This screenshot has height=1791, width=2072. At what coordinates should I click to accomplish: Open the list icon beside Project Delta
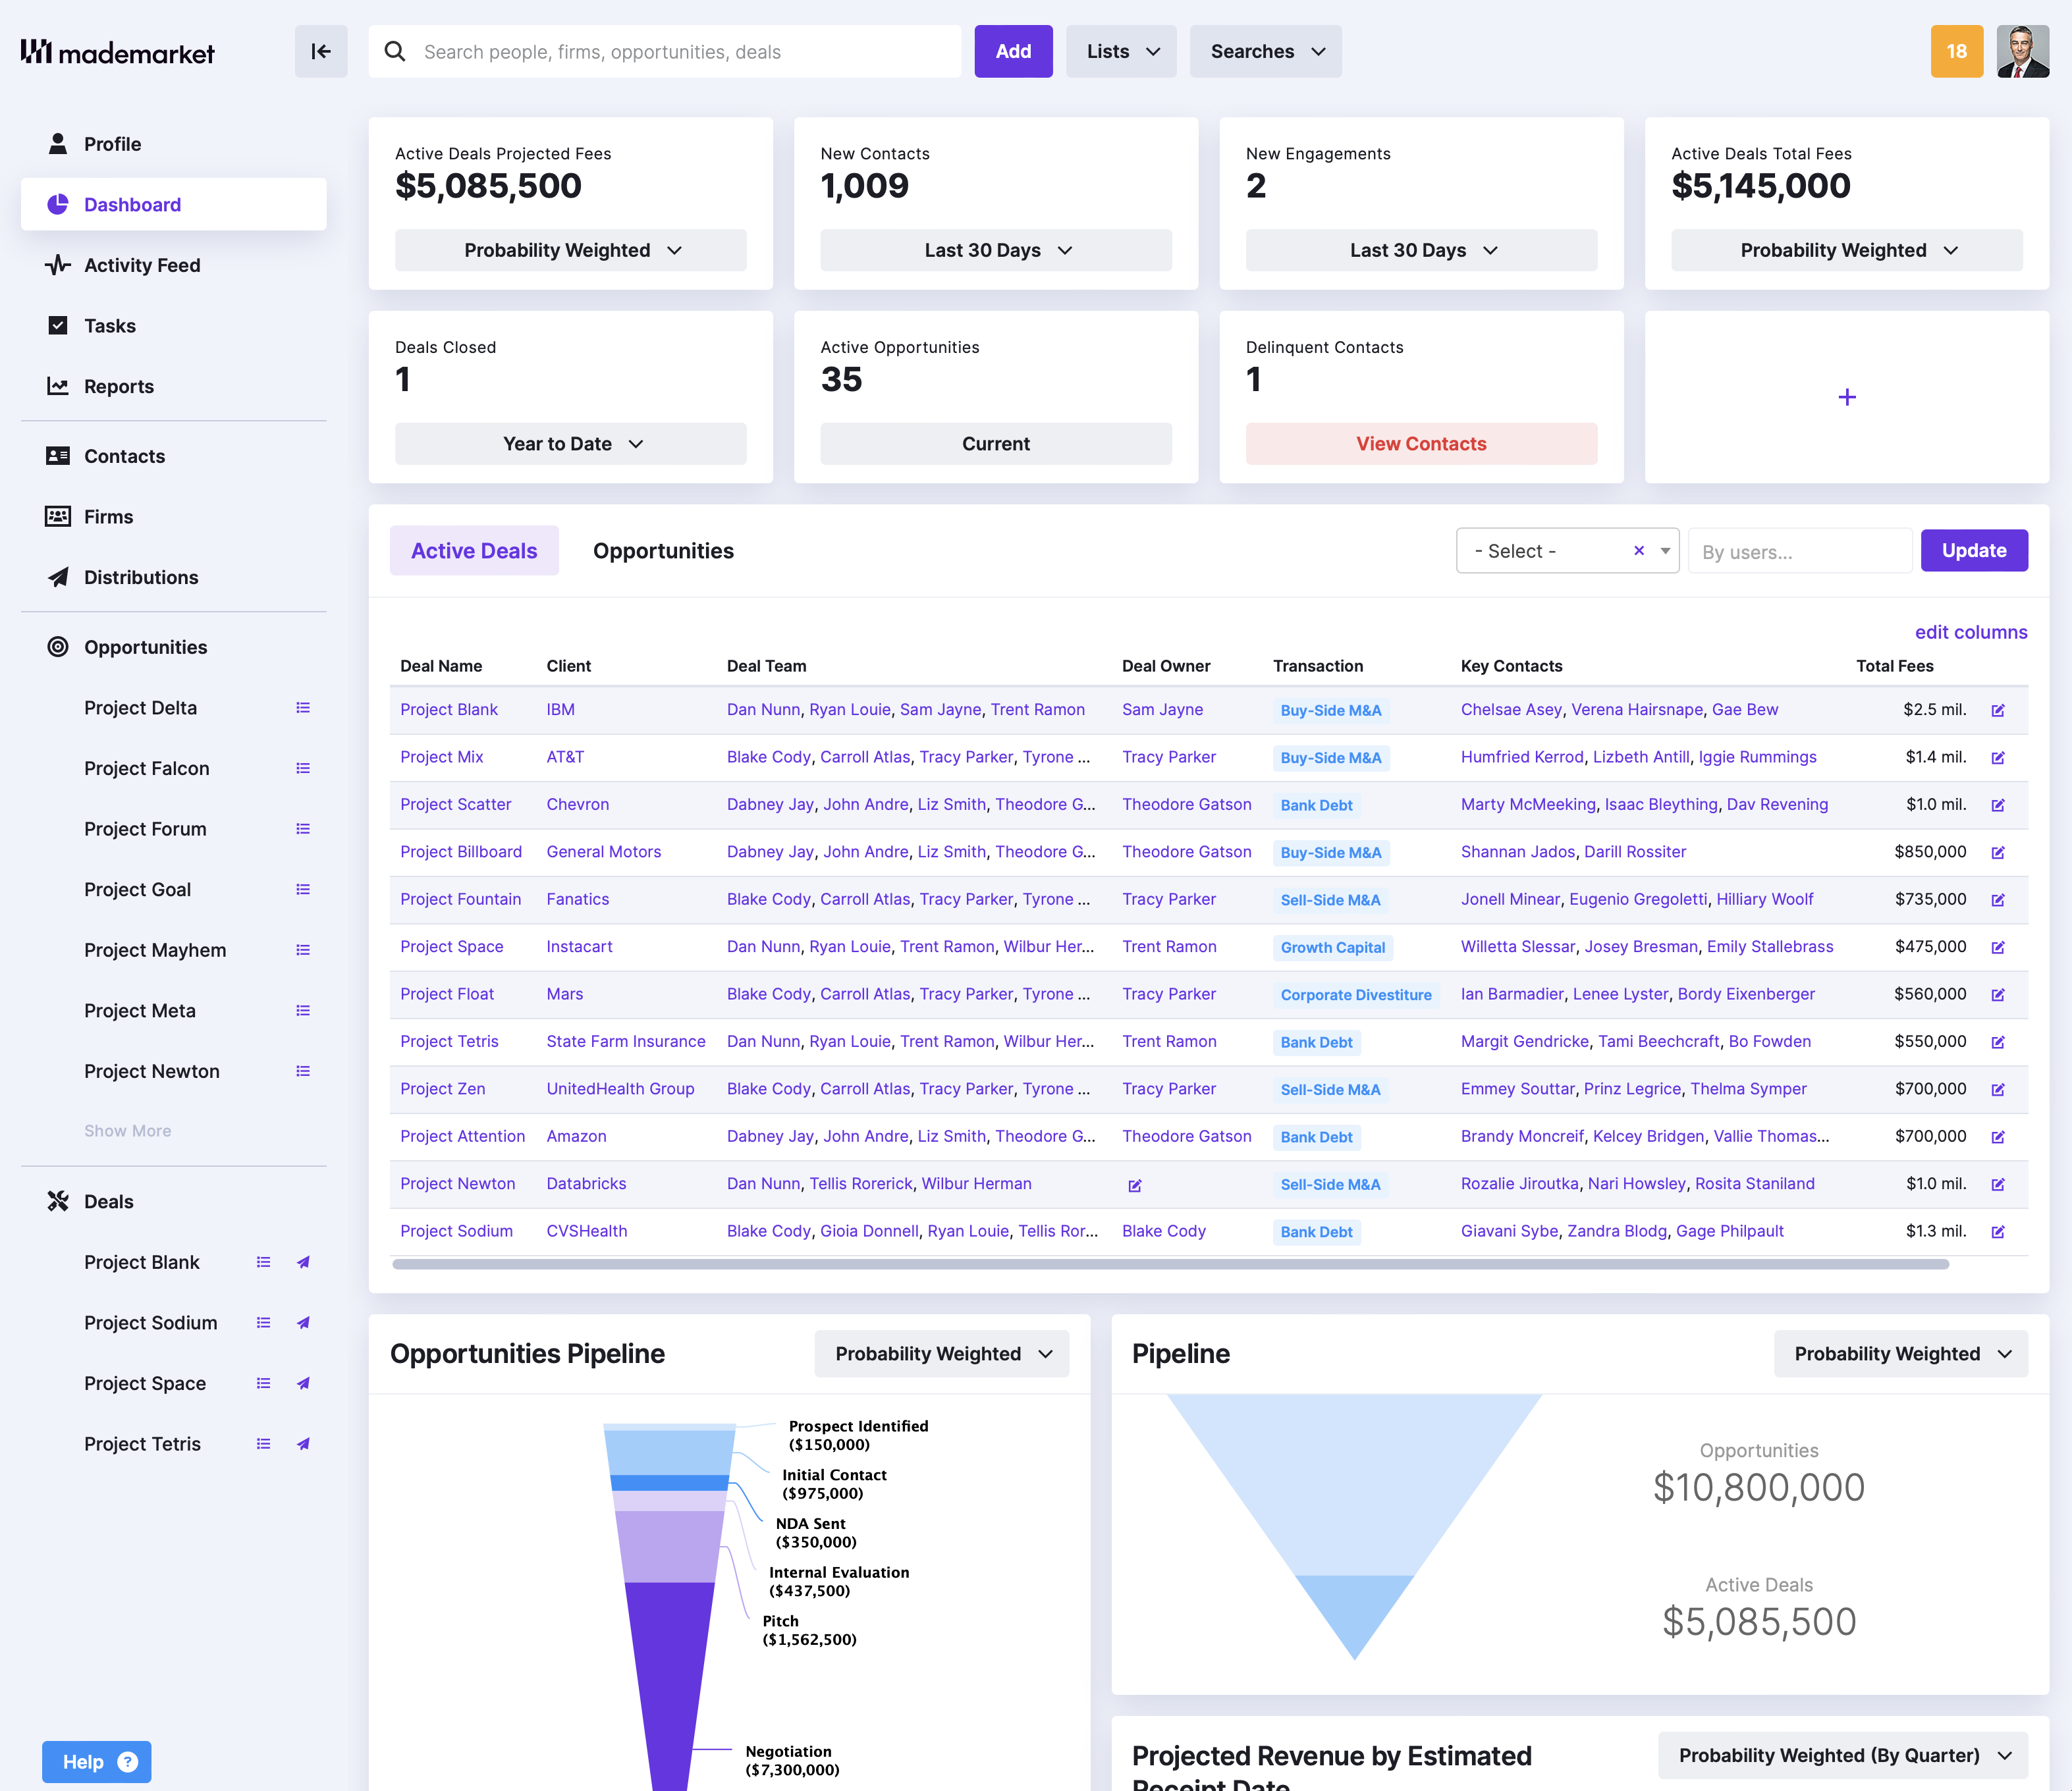point(303,707)
